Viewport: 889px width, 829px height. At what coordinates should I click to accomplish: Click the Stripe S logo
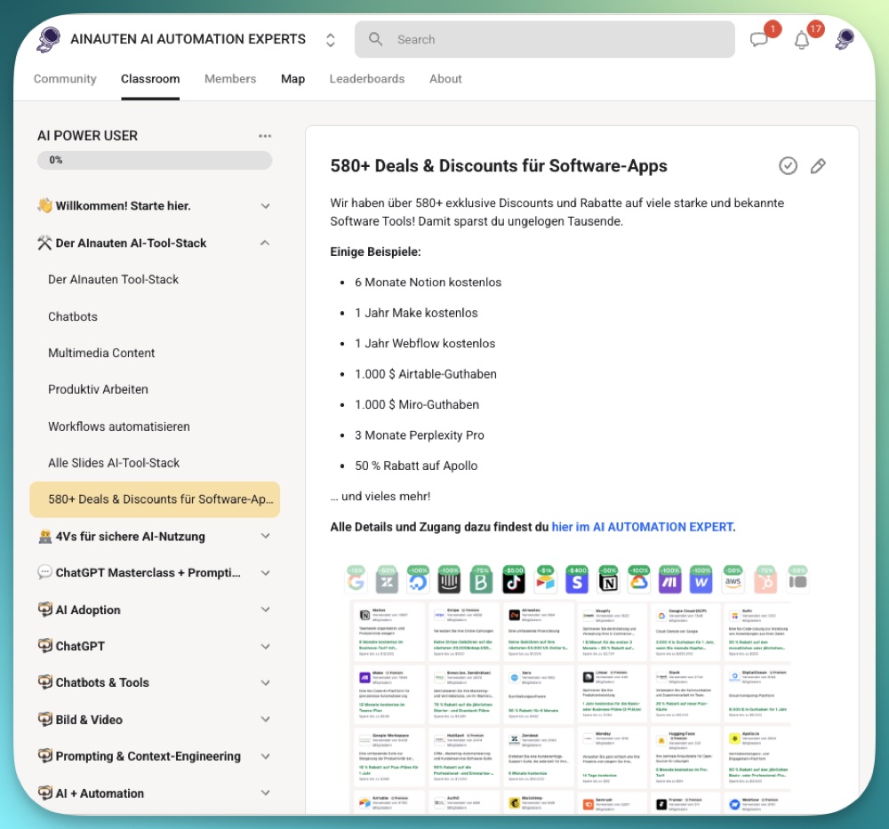tap(577, 582)
